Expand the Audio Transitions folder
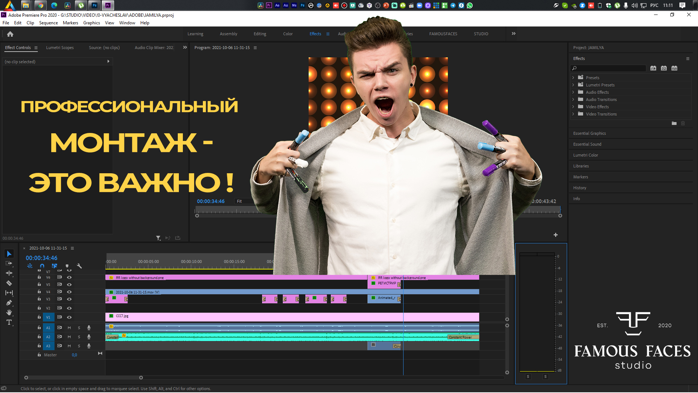This screenshot has height=393, width=698. tap(573, 100)
